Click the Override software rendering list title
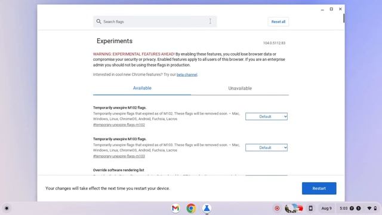The height and width of the screenshot is (215, 382). [118, 170]
